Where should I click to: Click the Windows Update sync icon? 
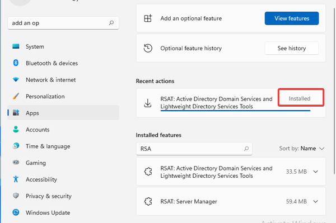click(x=16, y=212)
